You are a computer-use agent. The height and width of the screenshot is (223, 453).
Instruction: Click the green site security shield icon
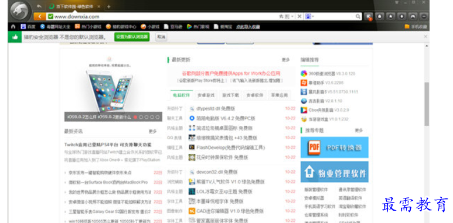pyautogui.click(x=51, y=16)
